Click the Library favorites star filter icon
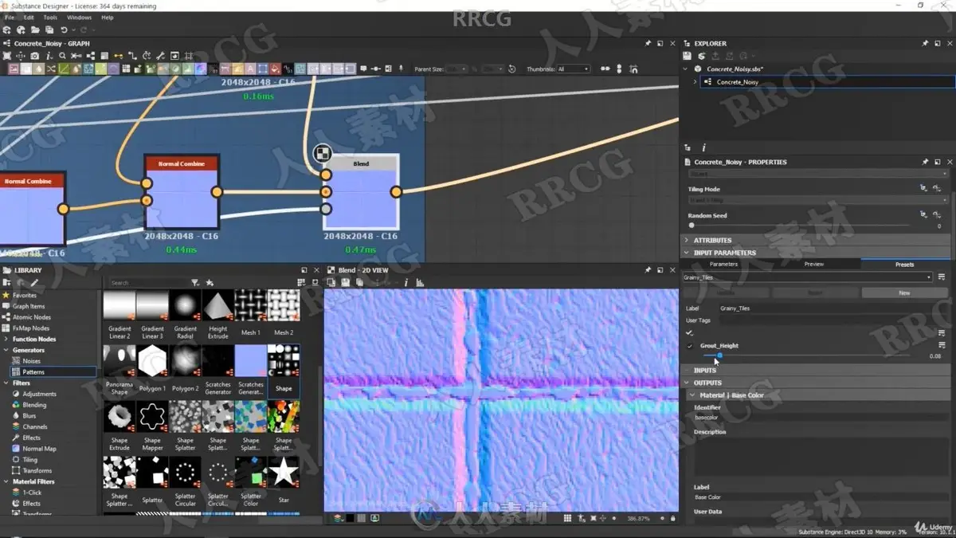956x538 pixels. 210,282
